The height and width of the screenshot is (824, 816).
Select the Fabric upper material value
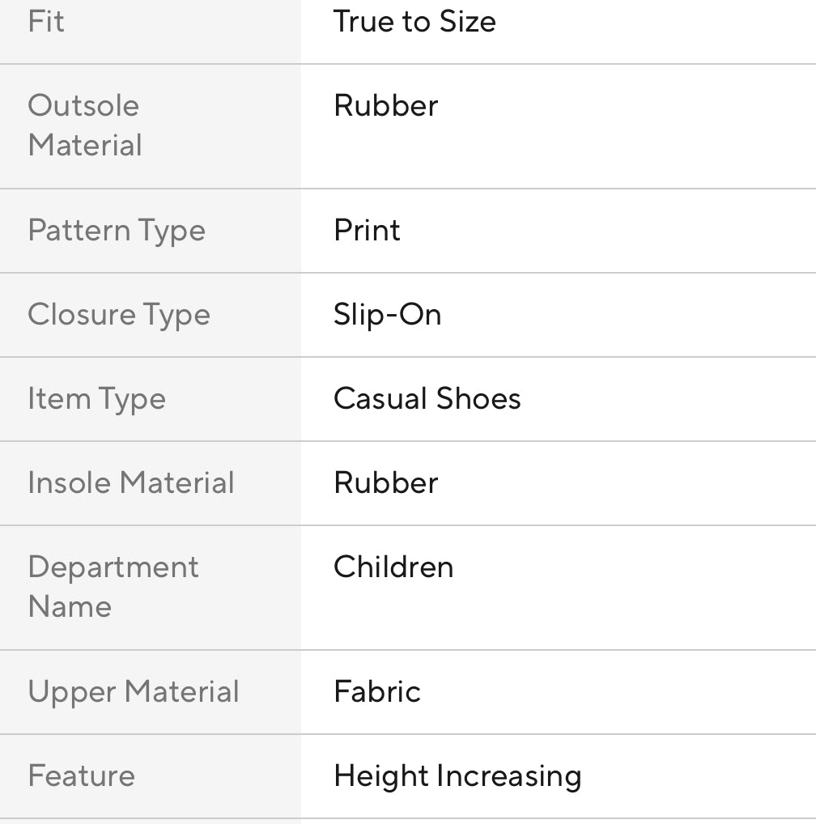pyautogui.click(x=377, y=692)
